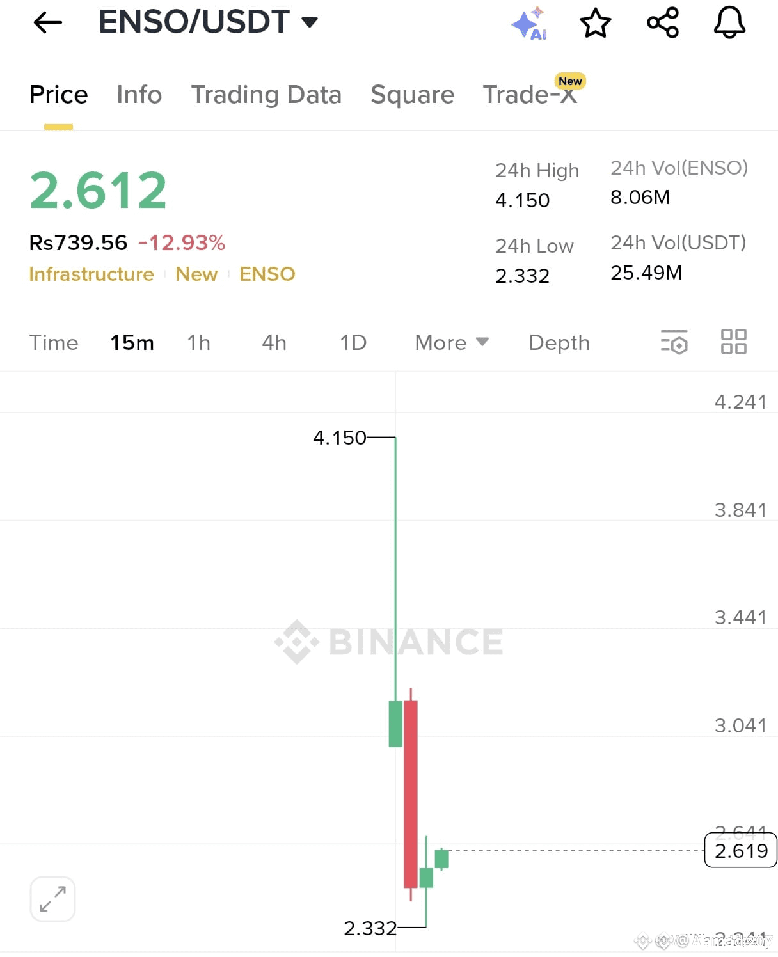Tap the Infrastructure category tag
This screenshot has width=778, height=957.
click(x=91, y=274)
